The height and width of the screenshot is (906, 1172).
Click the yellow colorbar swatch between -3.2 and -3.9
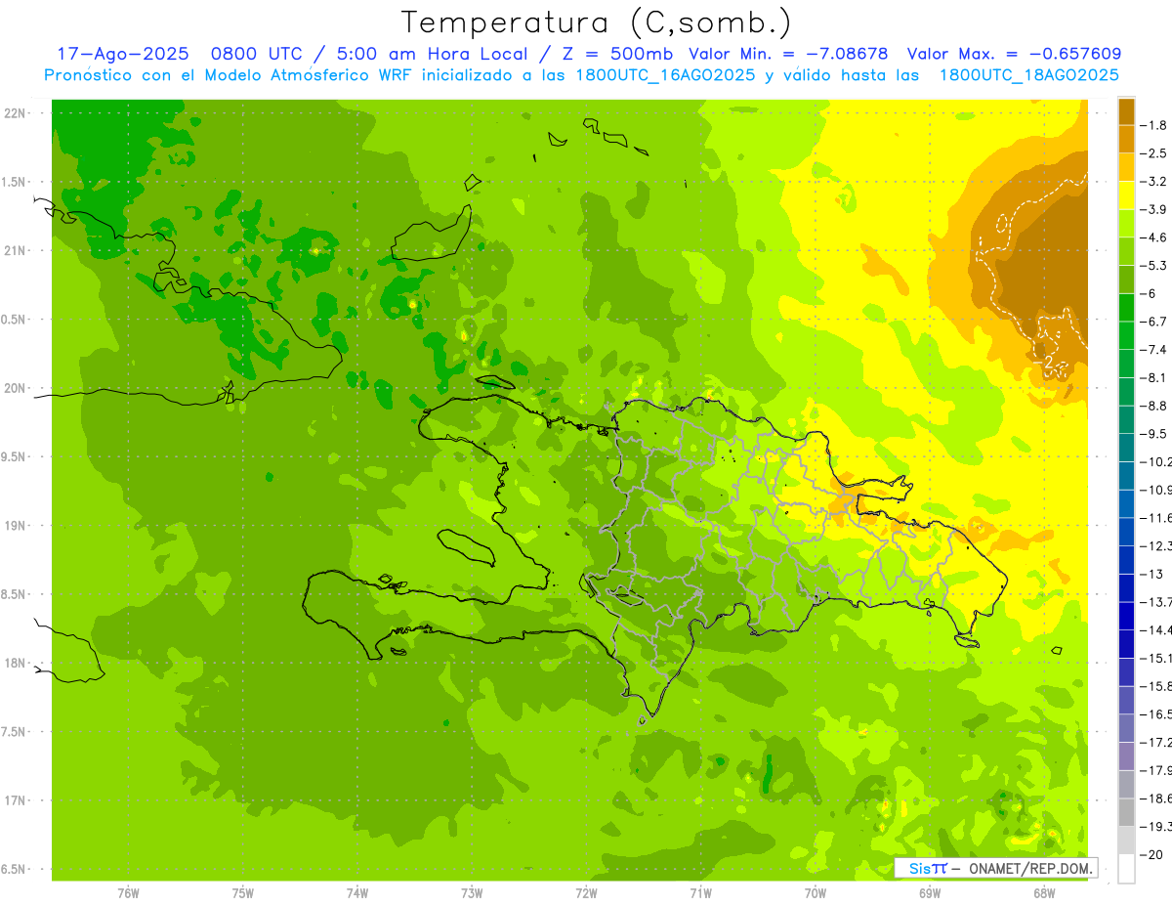pos(1126,195)
